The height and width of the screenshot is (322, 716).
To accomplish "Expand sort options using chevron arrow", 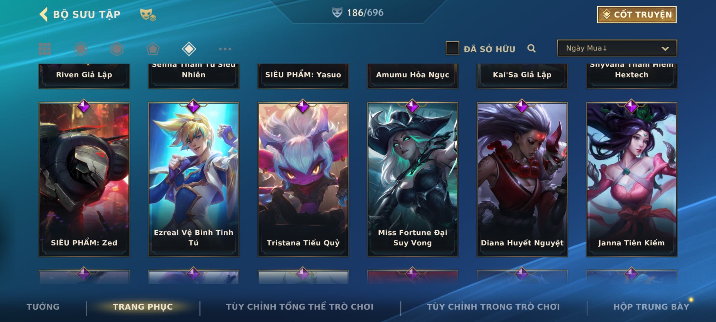I will pyautogui.click(x=665, y=49).
